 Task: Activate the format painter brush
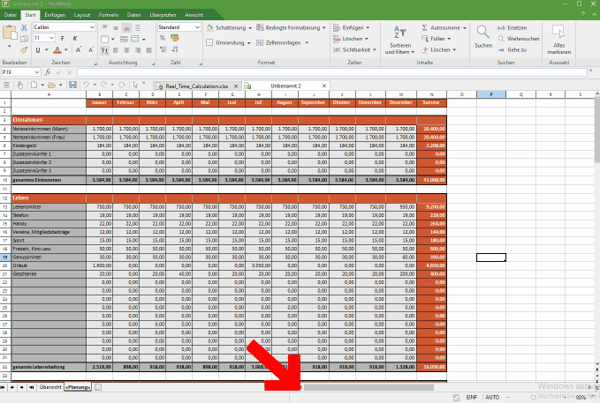click(24, 49)
